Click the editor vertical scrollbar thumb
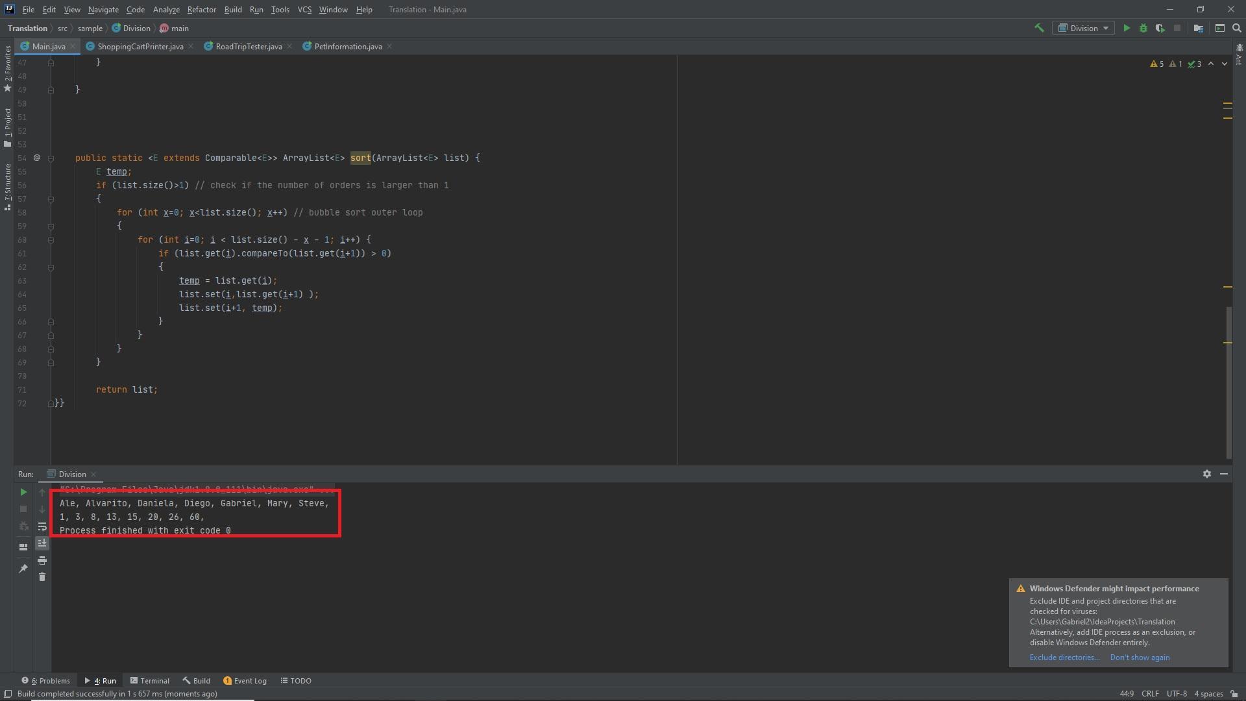The width and height of the screenshot is (1246, 701). click(x=1228, y=382)
